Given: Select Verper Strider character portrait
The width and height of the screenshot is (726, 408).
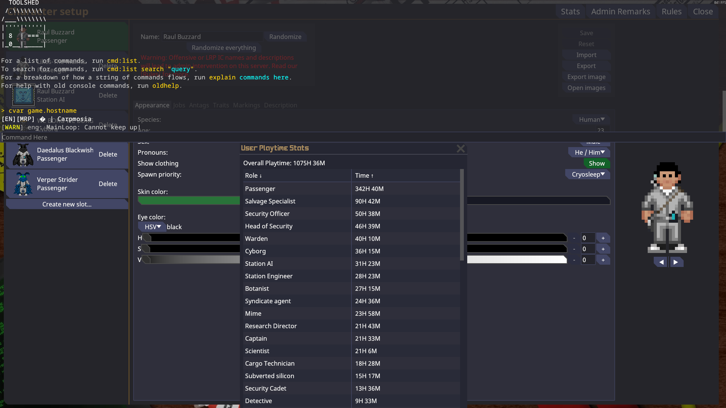Looking at the screenshot, I should (23, 184).
